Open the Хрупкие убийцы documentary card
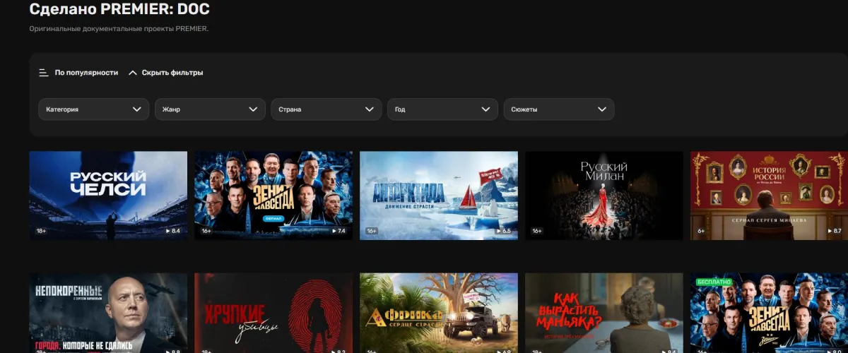This screenshot has width=848, height=353. pos(273,313)
